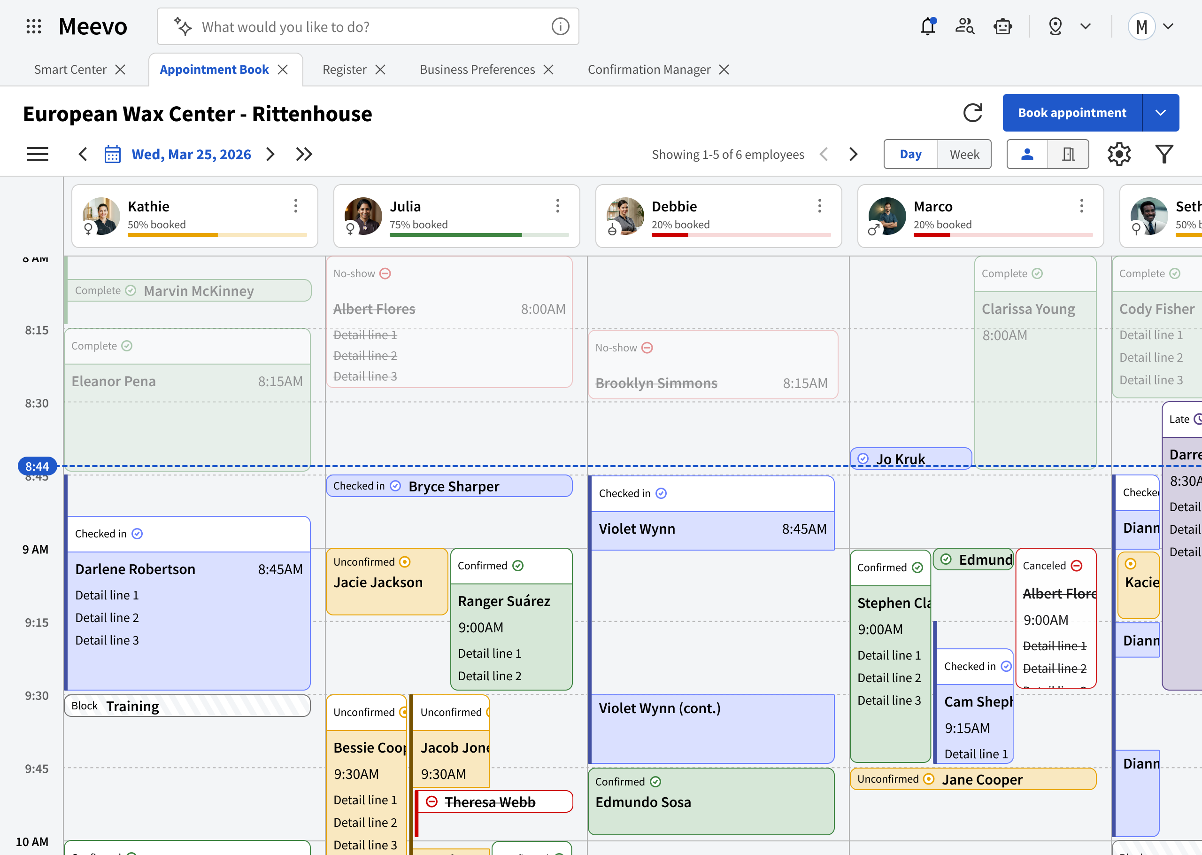Image resolution: width=1202 pixels, height=855 pixels.
Task: Open Bryce Sharper checked-in appointment
Action: click(x=449, y=486)
